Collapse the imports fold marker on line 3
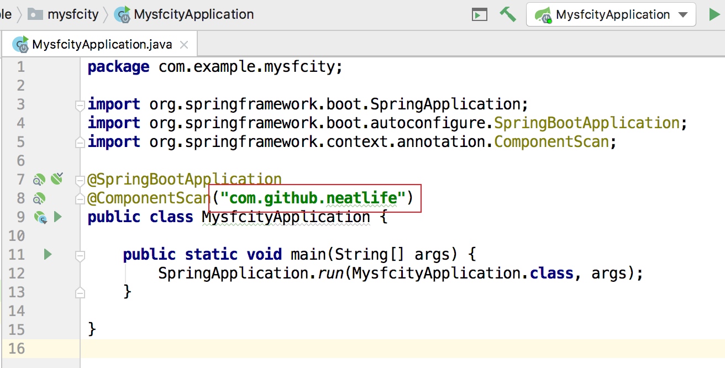Viewport: 725px width, 368px height. [x=80, y=104]
